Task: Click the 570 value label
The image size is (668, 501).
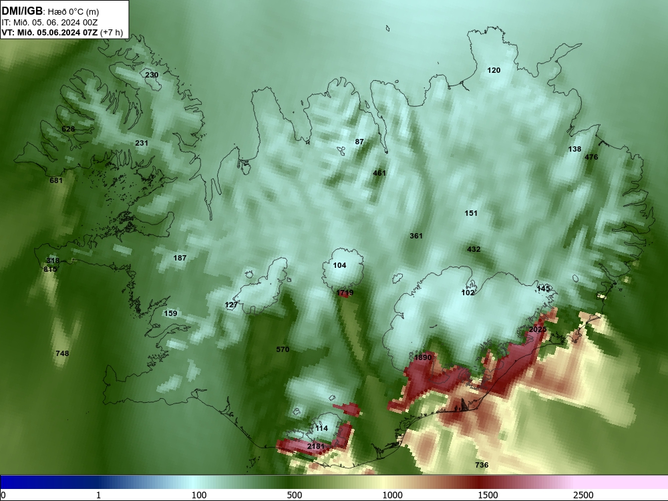Action: [283, 349]
